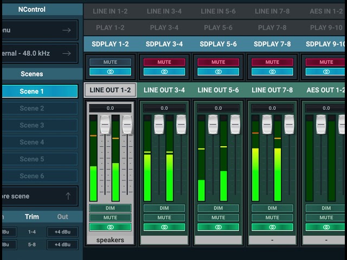
Task: Toggle stereo link on SDPLAY 7-8
Action: 272,71
